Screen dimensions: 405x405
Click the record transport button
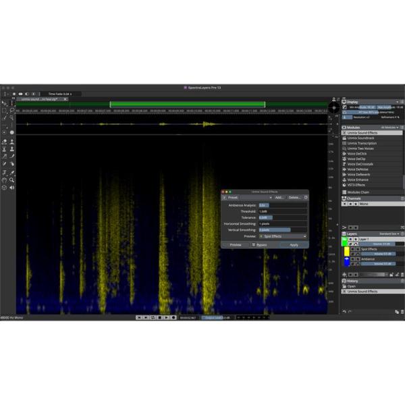[173, 317]
